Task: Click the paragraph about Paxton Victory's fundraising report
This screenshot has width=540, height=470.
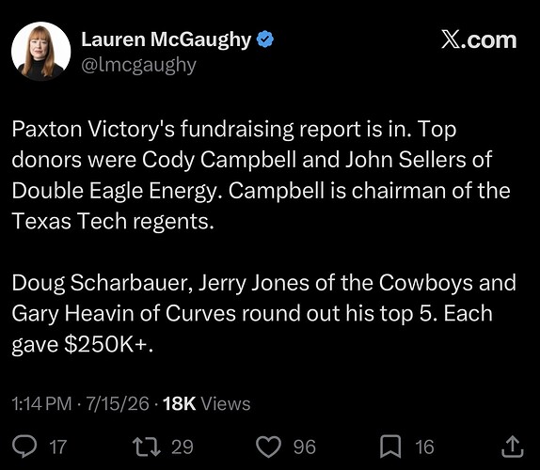Action: (261, 176)
